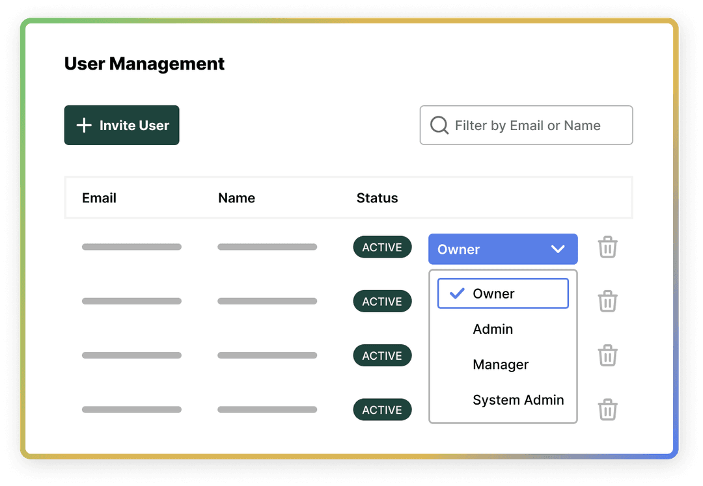Select Admin from the role list
703x486 pixels.
pyautogui.click(x=493, y=329)
